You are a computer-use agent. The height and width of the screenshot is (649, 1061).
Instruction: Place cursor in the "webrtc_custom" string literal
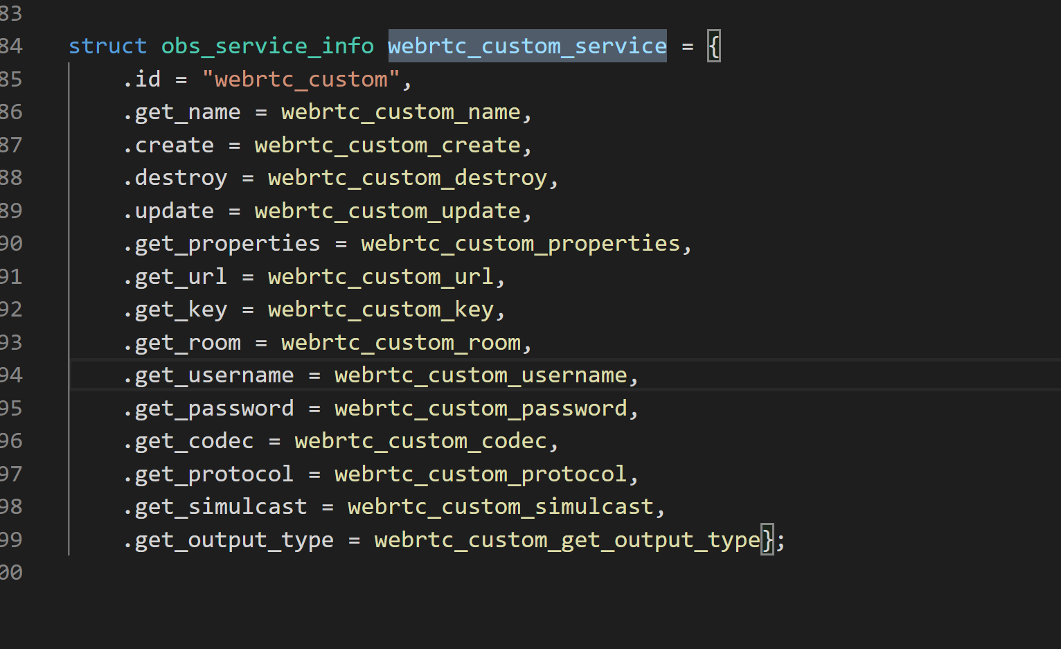point(301,78)
